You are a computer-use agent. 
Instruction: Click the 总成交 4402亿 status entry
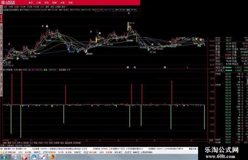[x=132, y=152]
